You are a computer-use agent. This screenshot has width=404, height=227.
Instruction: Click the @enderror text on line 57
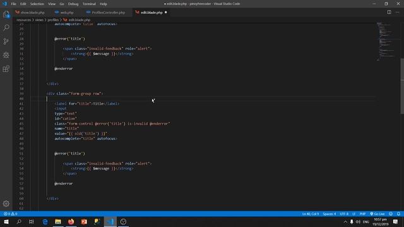tap(64, 183)
